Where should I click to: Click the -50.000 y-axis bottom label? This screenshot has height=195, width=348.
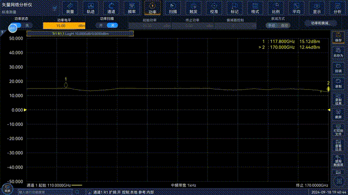tap(15, 181)
